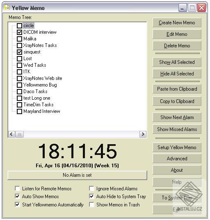The image size is (210, 220).
Task: Click the right scroll arrow in memo tree
Action: 143,134
